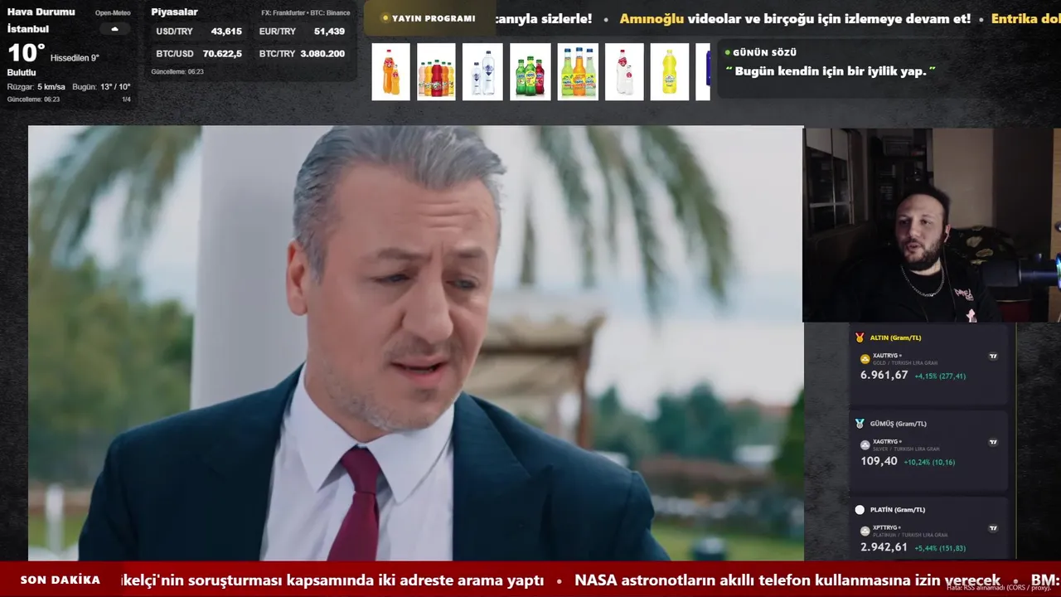Click the Entrika ticker text
1061x597 pixels.
pos(1025,18)
